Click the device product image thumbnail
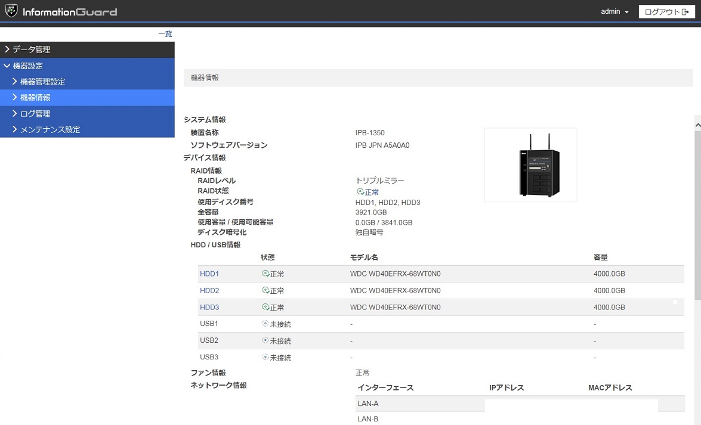The width and height of the screenshot is (701, 425). [530, 165]
